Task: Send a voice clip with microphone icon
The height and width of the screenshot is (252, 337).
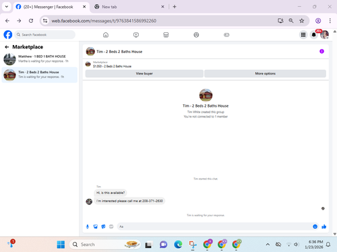Action: (88, 226)
